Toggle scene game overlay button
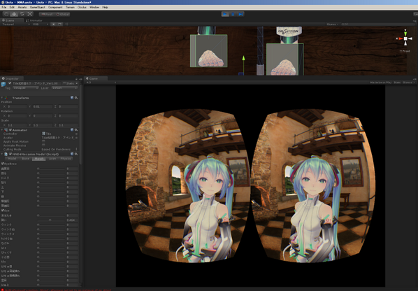418x291 pixels. tap(60, 24)
